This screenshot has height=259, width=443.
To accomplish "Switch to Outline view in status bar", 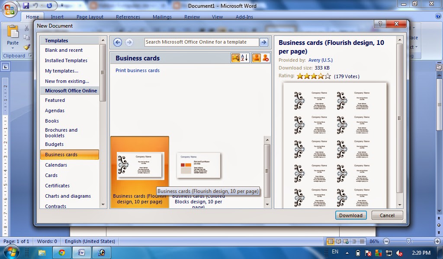I will tap(354, 242).
